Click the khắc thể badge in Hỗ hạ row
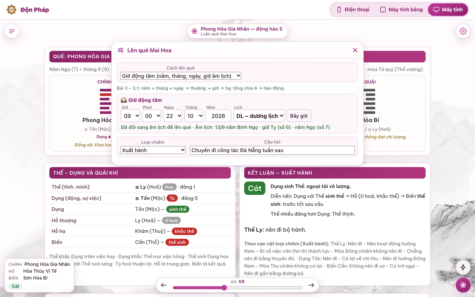The width and height of the screenshot is (475, 297). (x=184, y=231)
